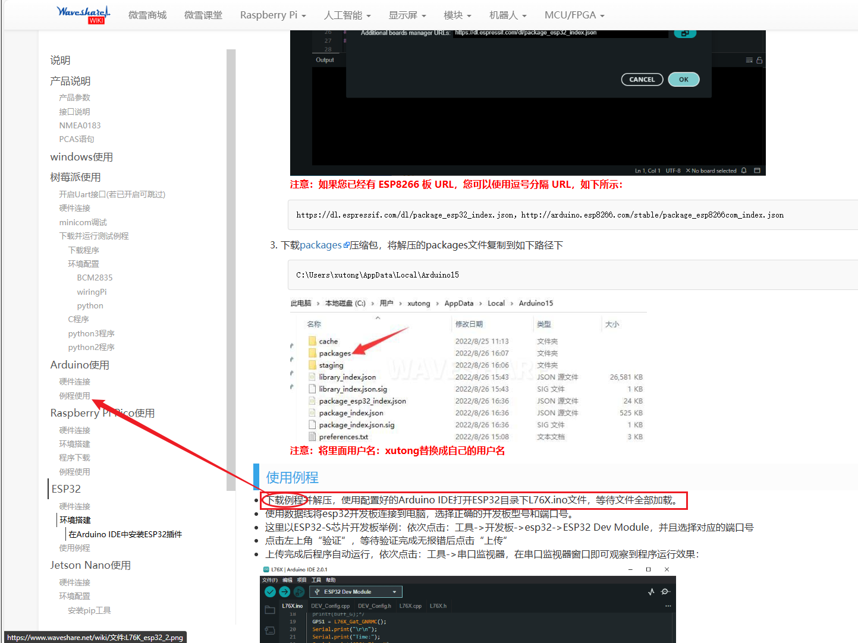Click the Waveshare WIKI logo

pyautogui.click(x=84, y=15)
